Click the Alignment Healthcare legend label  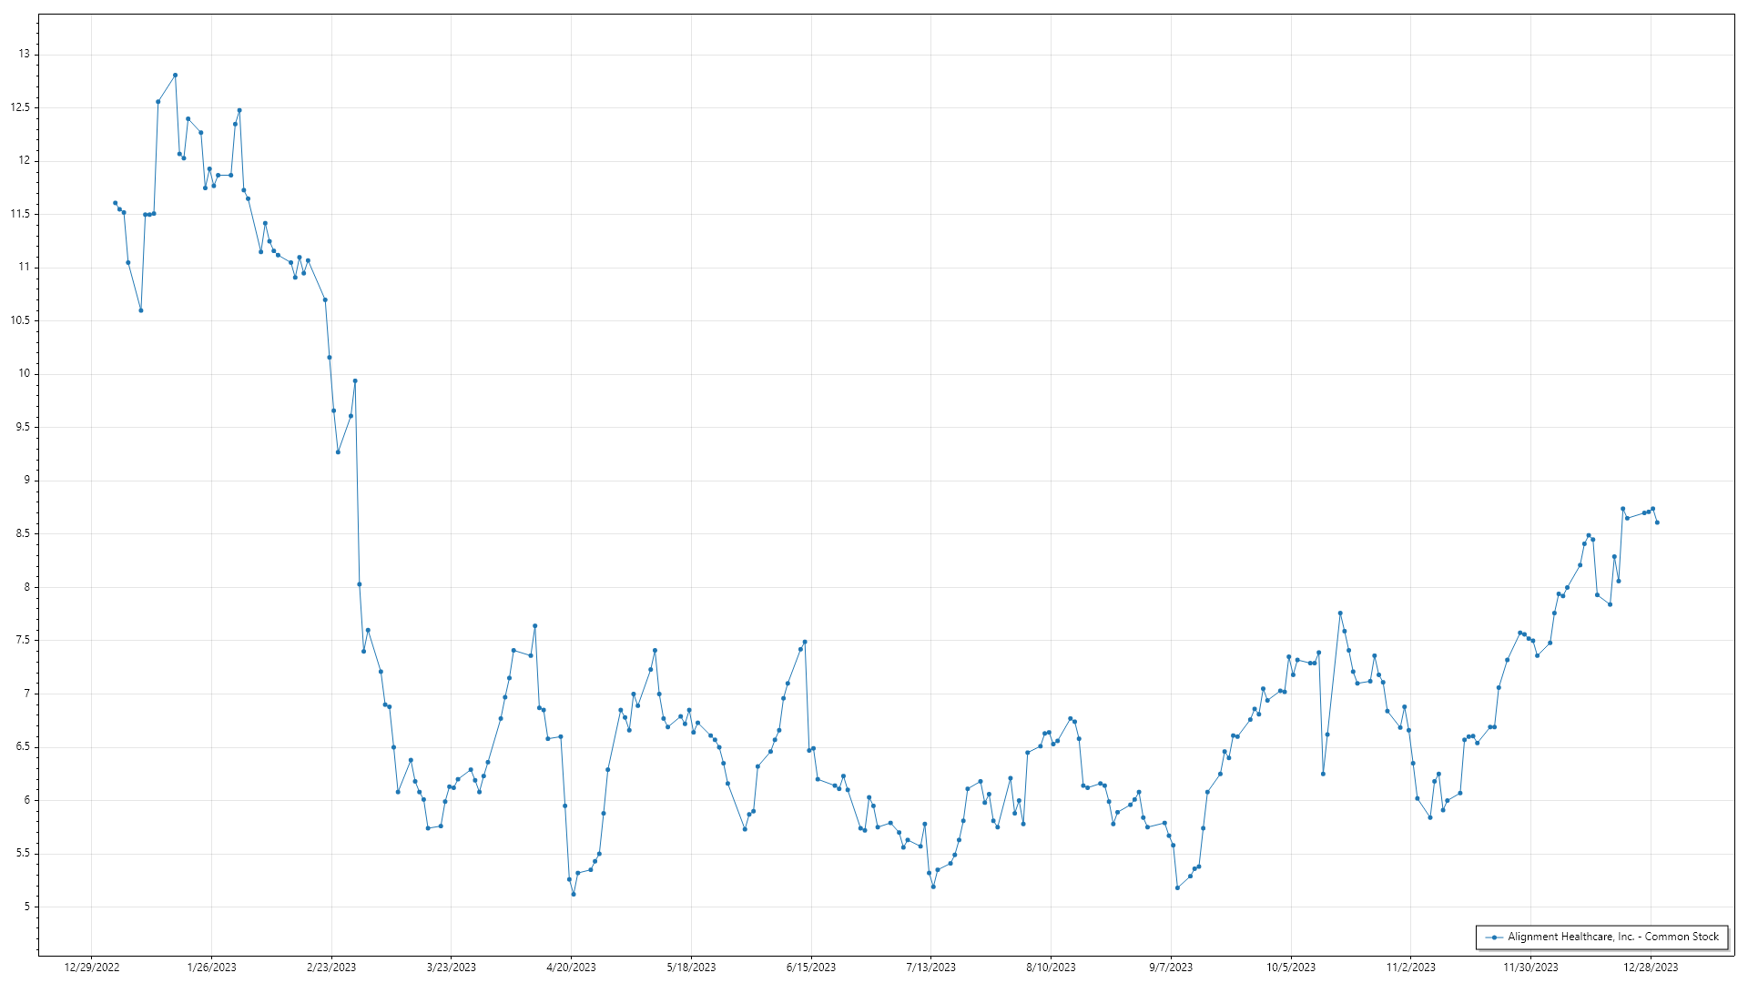point(1613,937)
